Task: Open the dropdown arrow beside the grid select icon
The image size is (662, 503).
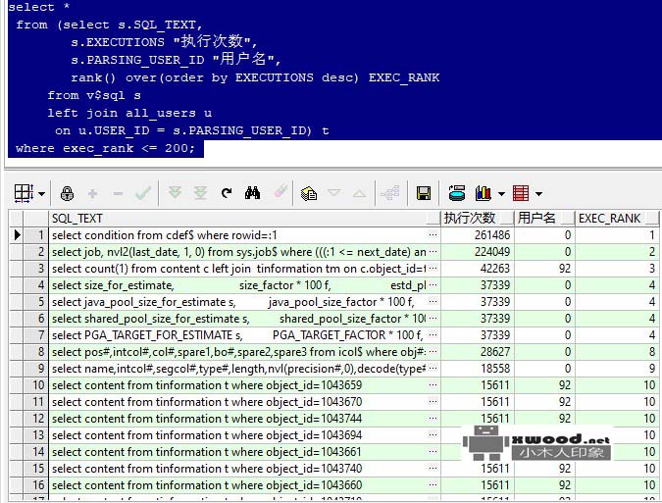Action: (x=42, y=194)
